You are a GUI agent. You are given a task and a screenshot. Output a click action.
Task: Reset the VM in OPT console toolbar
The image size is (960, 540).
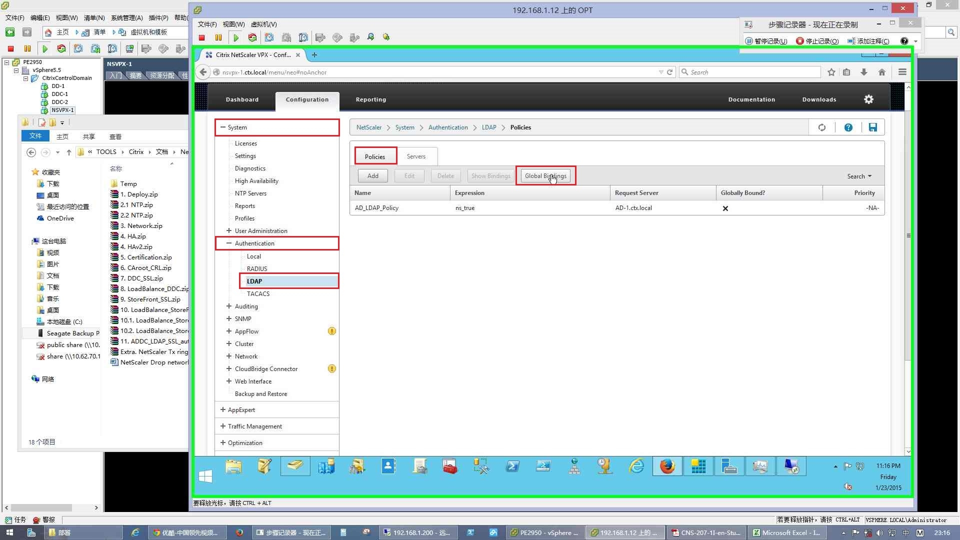[252, 37]
